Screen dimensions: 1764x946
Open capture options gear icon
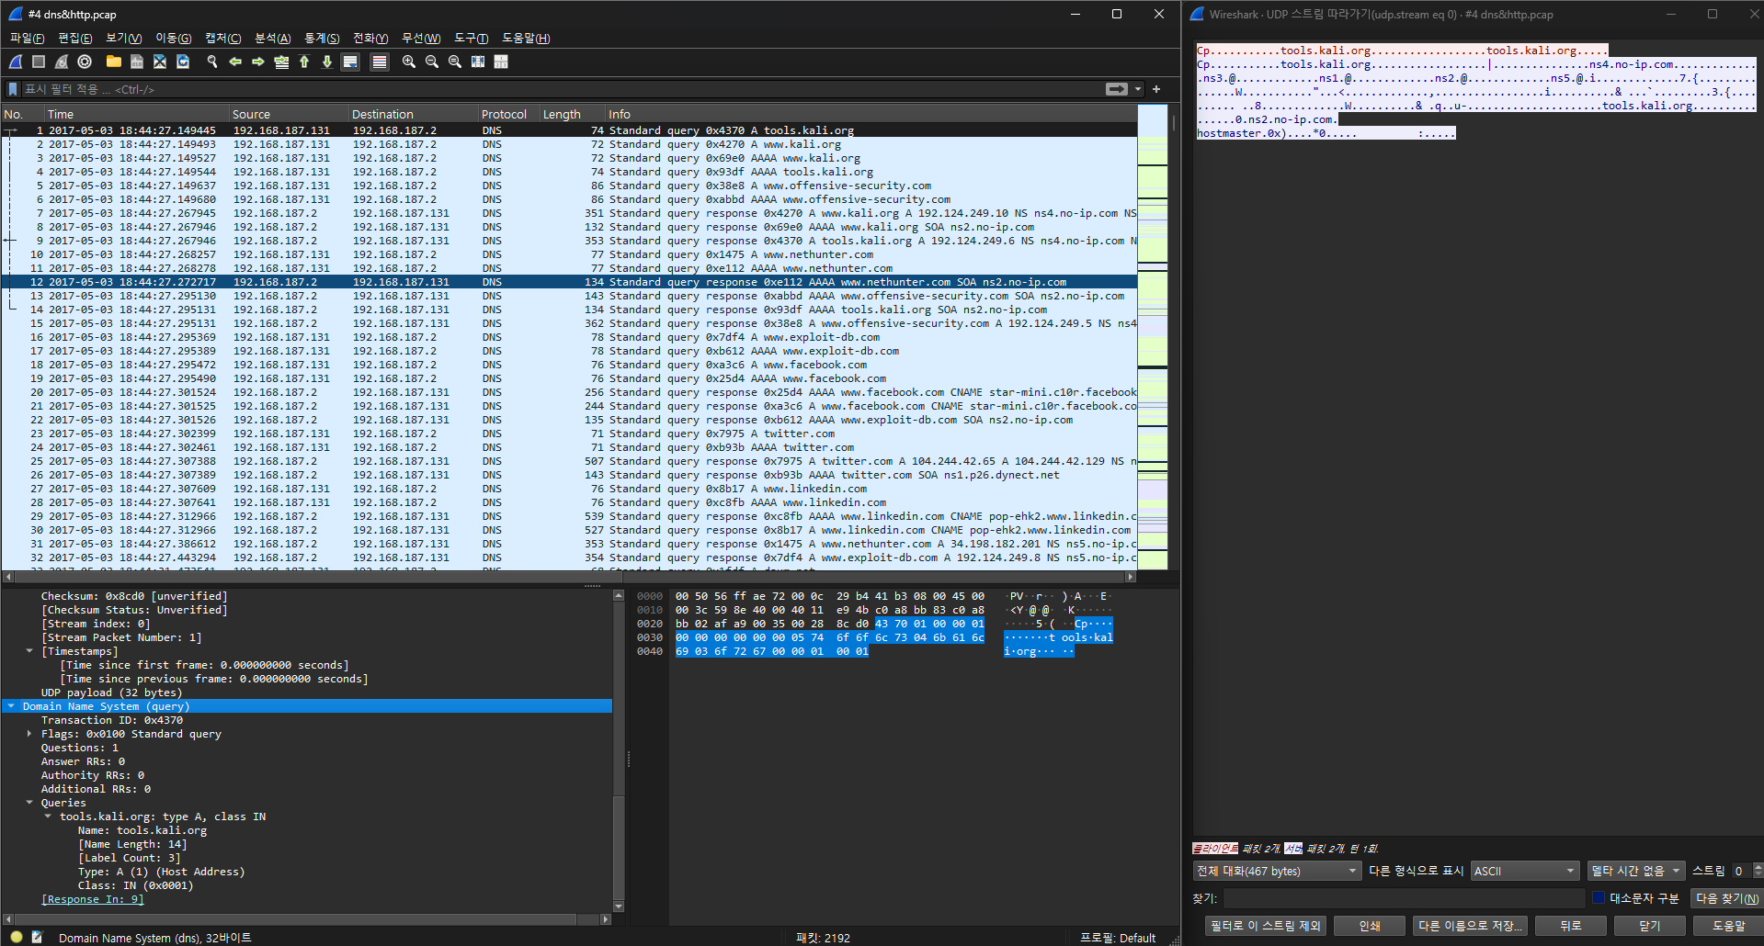[x=85, y=62]
